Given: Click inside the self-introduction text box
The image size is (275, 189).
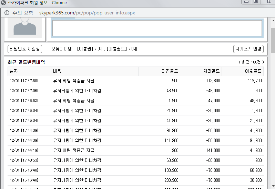Looking at the screenshot, I should pos(157,28).
